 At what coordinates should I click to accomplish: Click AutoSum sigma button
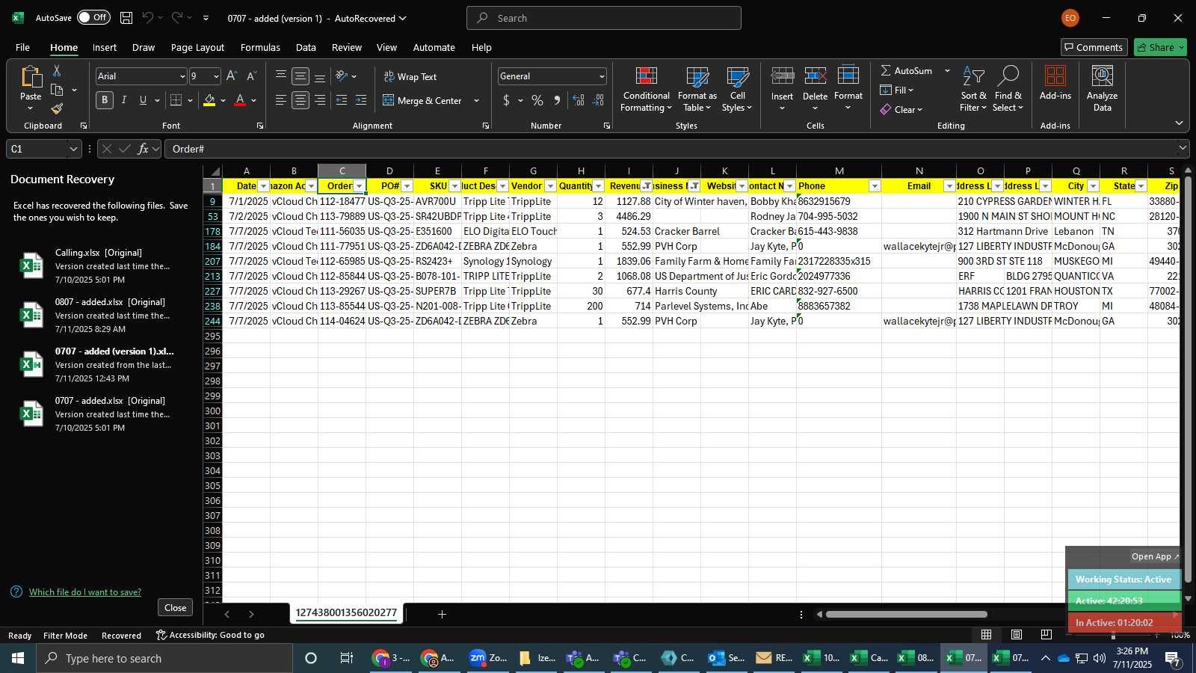click(906, 70)
